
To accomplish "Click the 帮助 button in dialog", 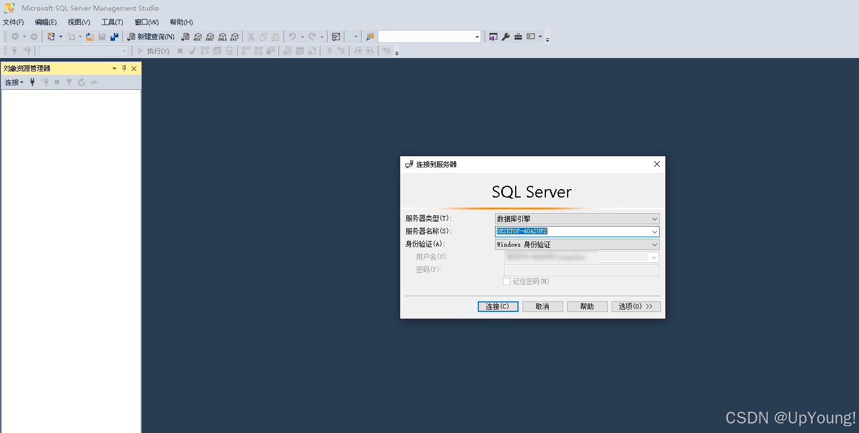I will click(x=587, y=306).
